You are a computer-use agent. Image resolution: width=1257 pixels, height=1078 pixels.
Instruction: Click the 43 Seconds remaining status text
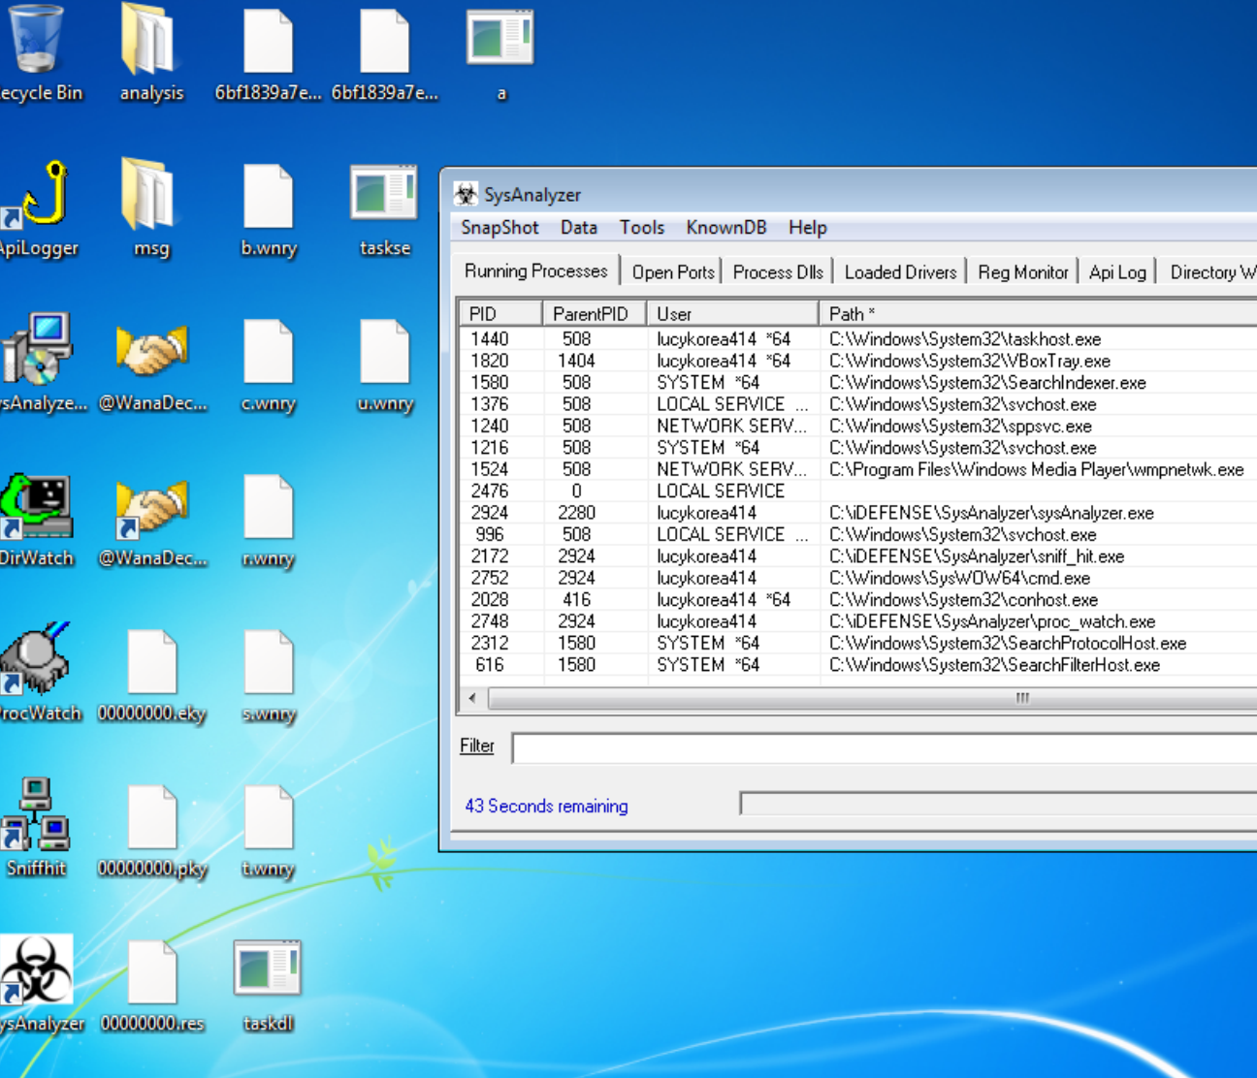546,806
